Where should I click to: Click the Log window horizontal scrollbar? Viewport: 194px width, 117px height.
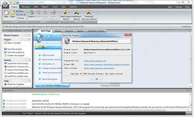click(85, 110)
